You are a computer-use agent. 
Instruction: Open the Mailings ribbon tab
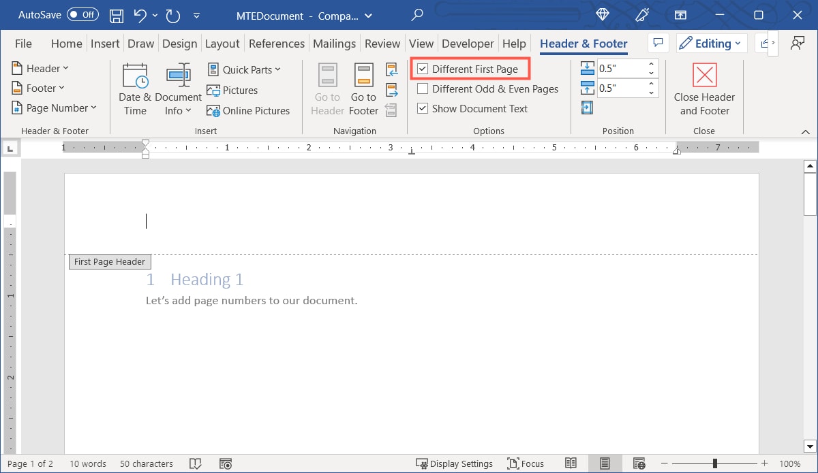point(334,43)
